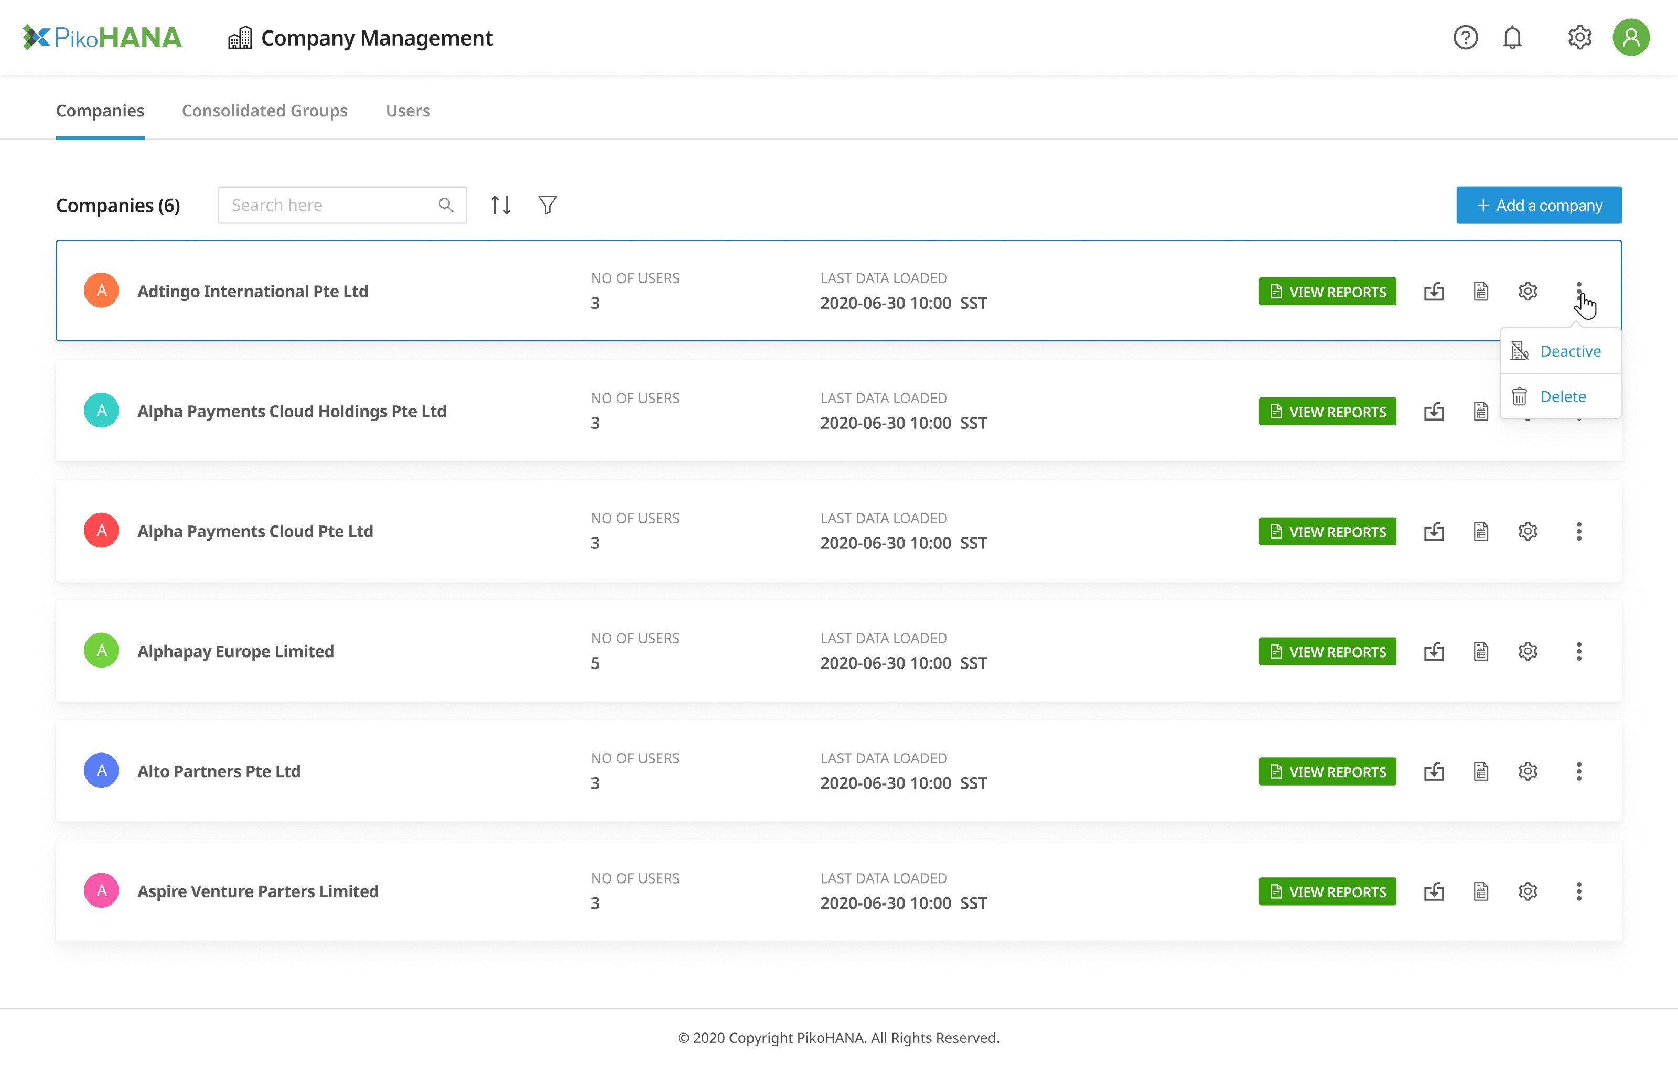Switch to the Companies tab

tap(100, 110)
